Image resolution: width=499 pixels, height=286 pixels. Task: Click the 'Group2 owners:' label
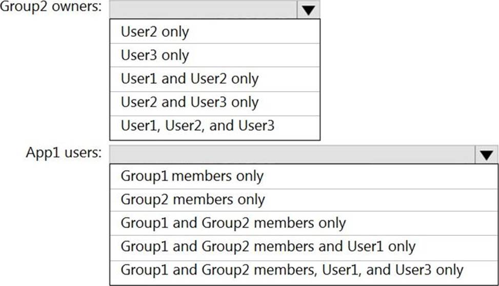(50, 8)
